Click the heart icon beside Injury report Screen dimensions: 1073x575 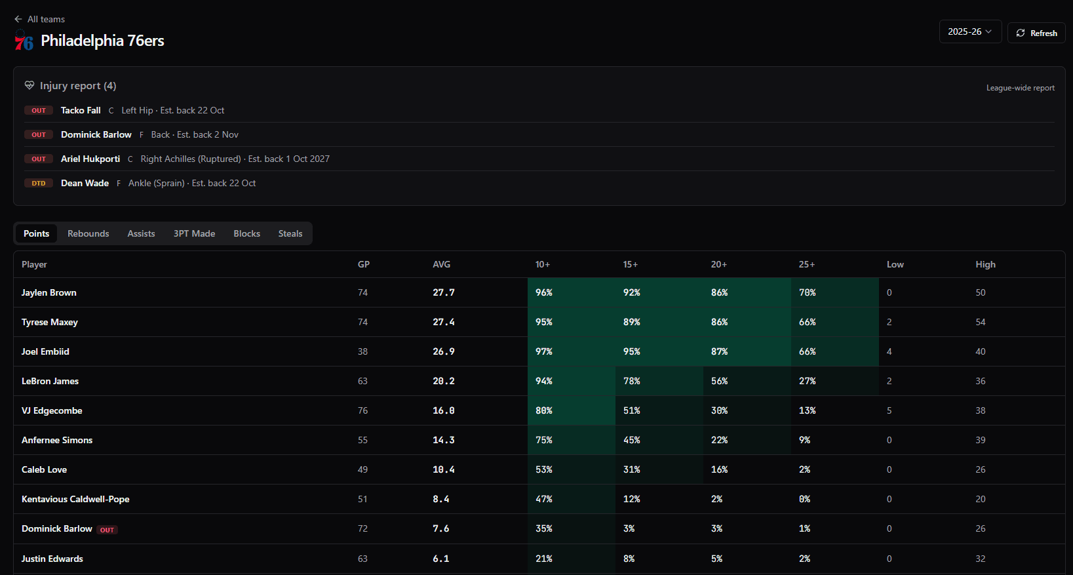pos(29,85)
